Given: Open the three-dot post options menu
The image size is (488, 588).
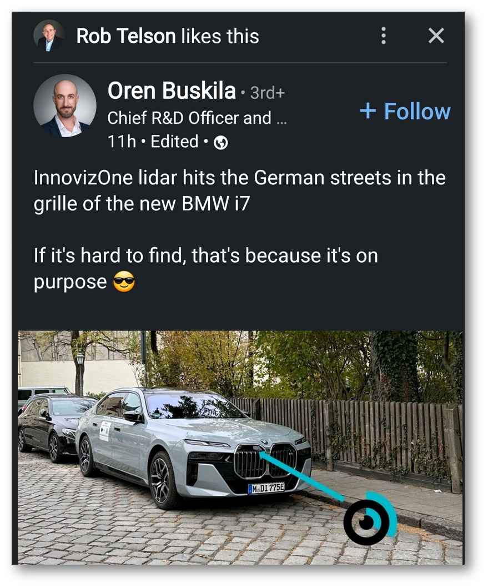Looking at the screenshot, I should pyautogui.click(x=383, y=36).
